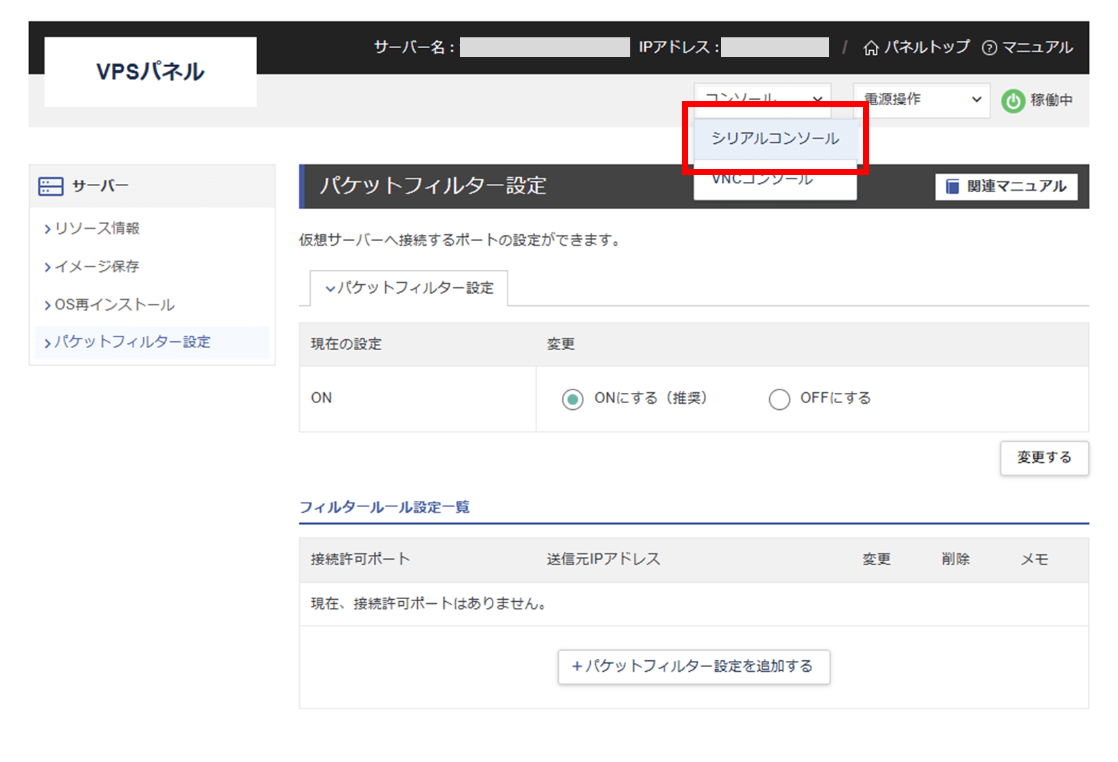Open the パネルトップ link
This screenshot has width=1118, height=762.
pyautogui.click(x=927, y=47)
